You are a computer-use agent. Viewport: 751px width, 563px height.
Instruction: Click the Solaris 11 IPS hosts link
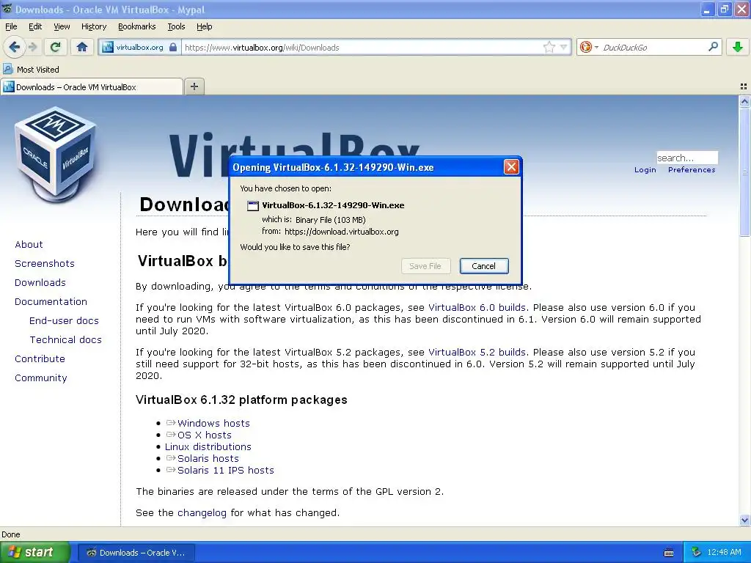[x=226, y=470]
